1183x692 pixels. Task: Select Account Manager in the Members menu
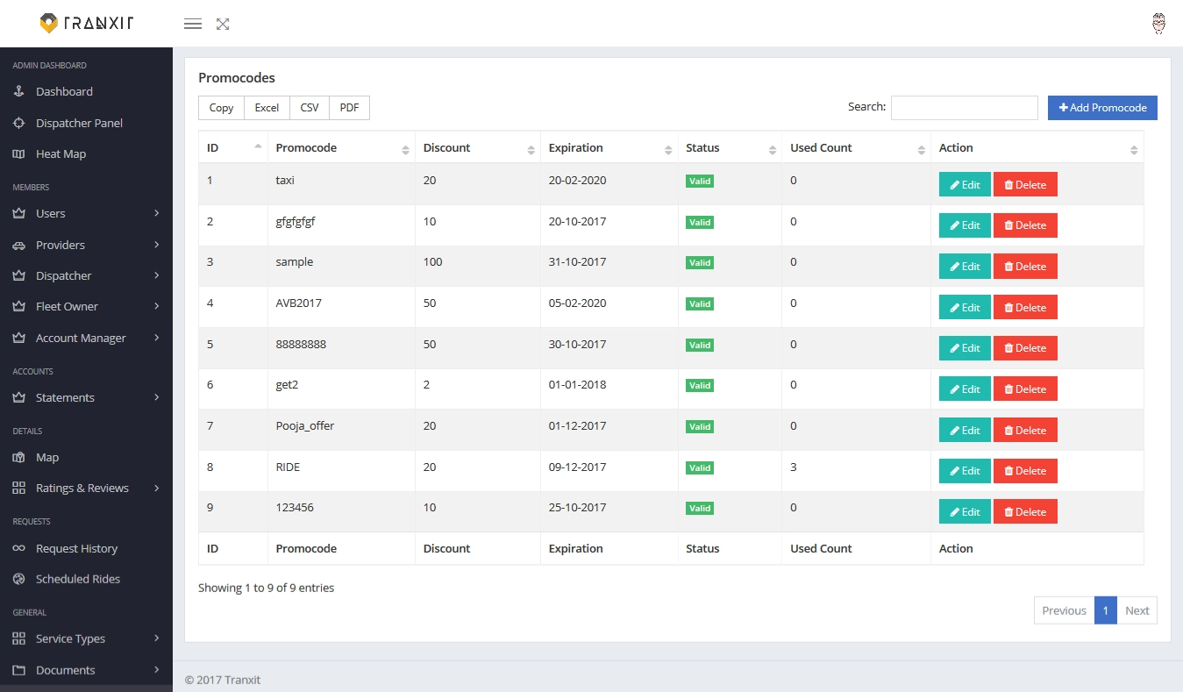pyautogui.click(x=79, y=338)
